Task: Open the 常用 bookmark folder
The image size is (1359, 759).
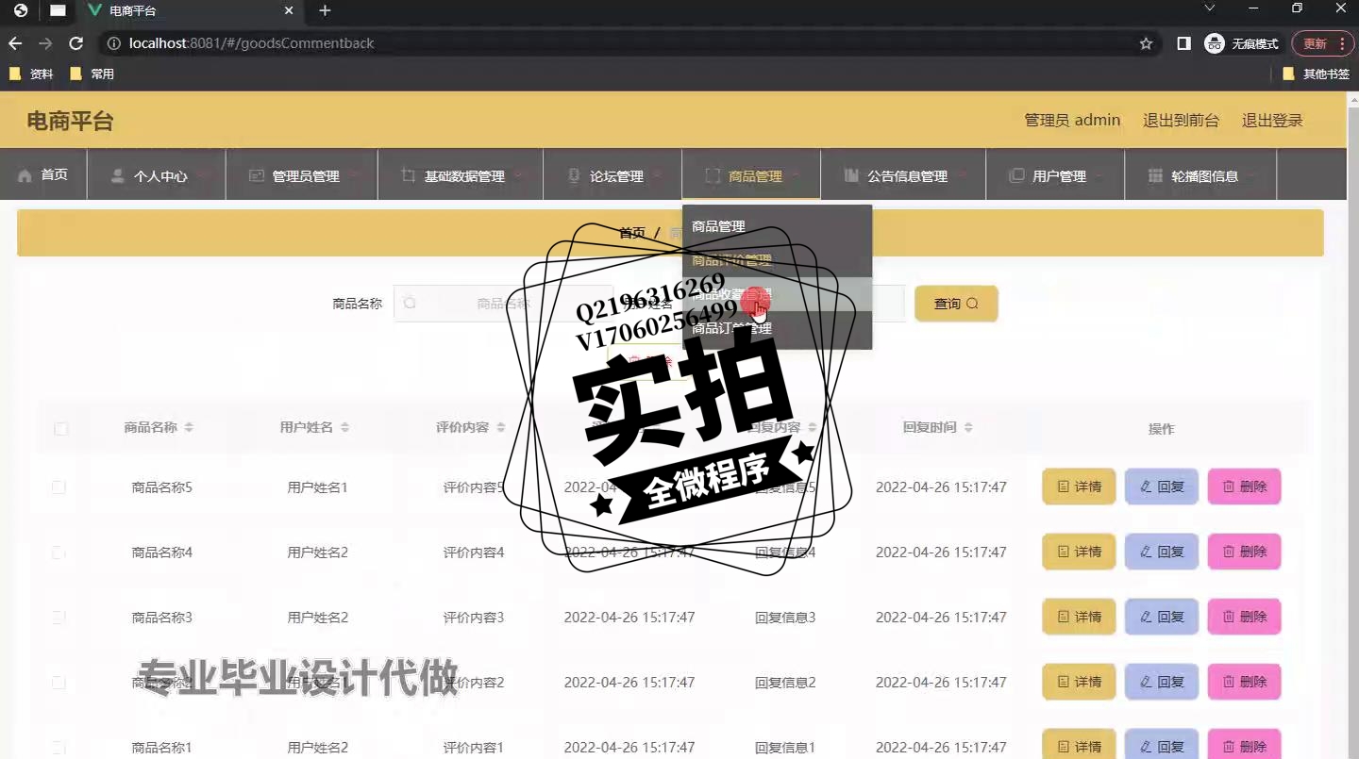Action: (x=92, y=74)
